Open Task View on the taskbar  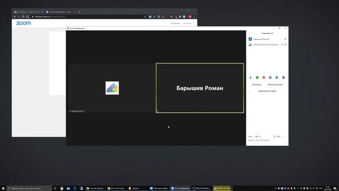(55, 188)
